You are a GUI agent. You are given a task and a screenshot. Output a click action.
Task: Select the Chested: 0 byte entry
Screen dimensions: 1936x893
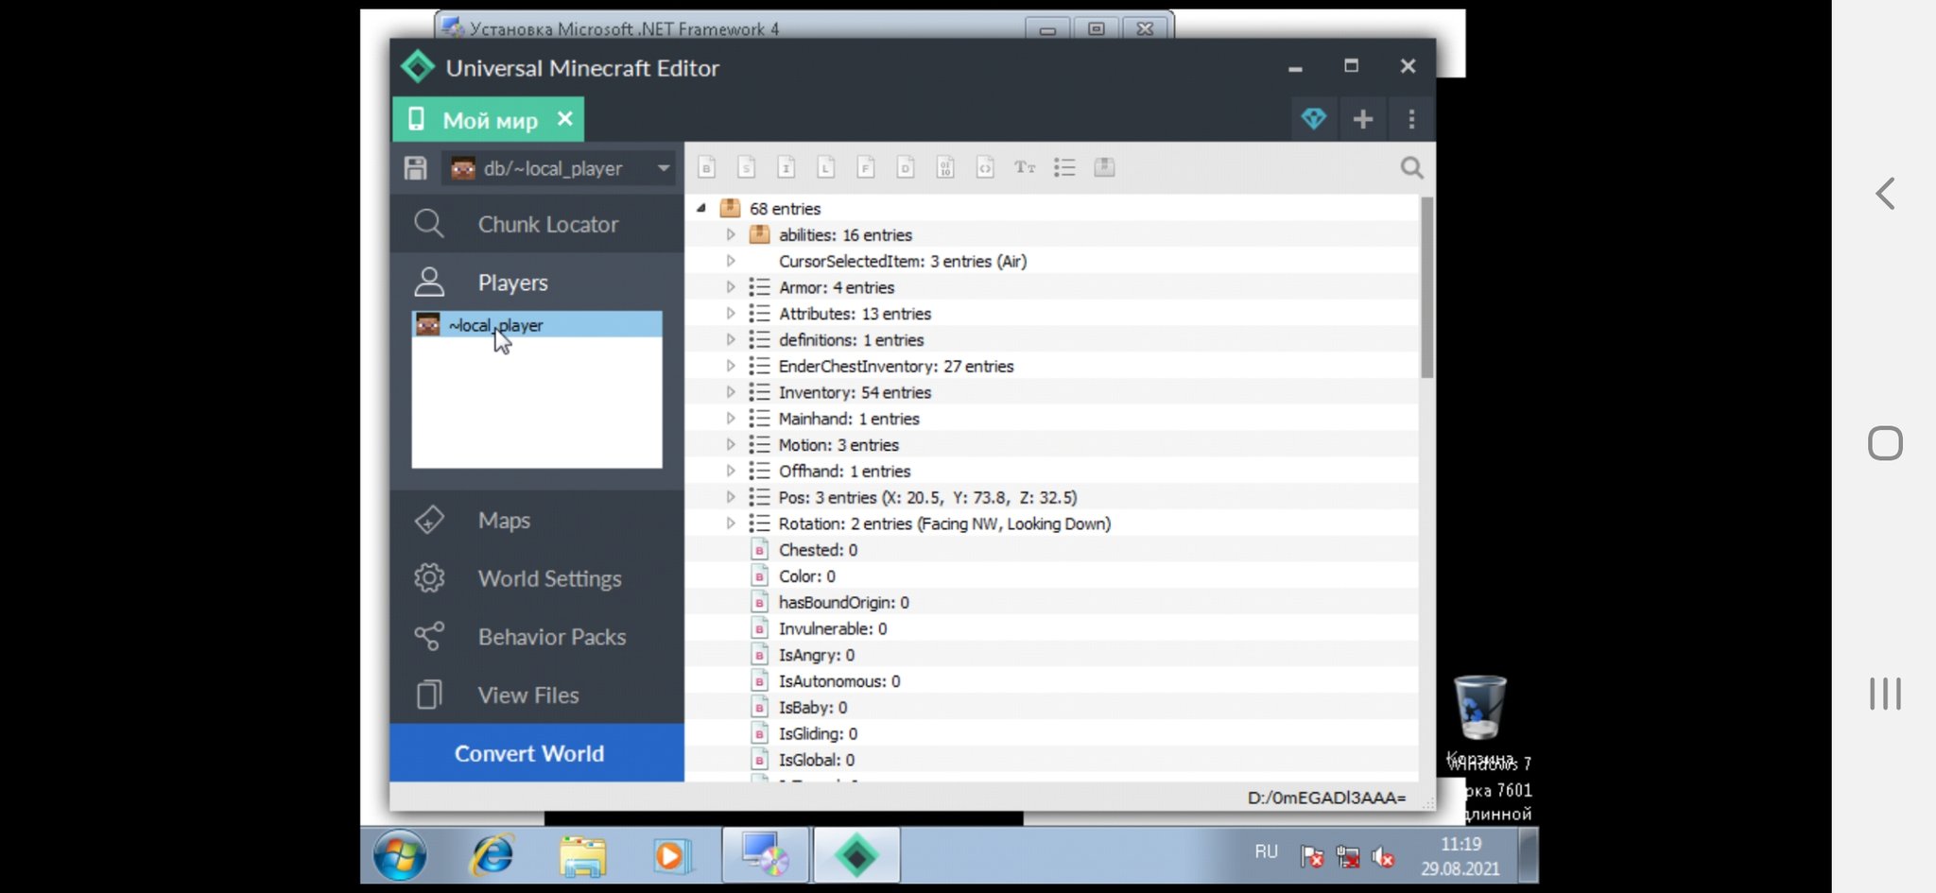click(818, 550)
